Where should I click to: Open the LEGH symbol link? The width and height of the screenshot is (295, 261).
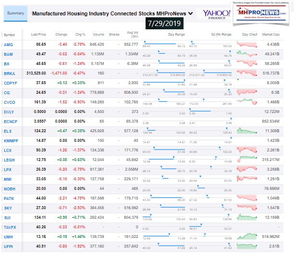9,160
